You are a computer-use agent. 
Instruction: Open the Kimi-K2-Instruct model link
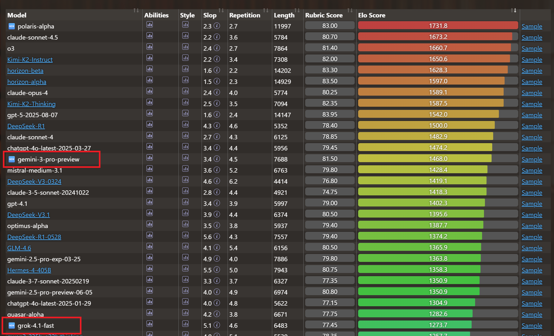[30, 60]
